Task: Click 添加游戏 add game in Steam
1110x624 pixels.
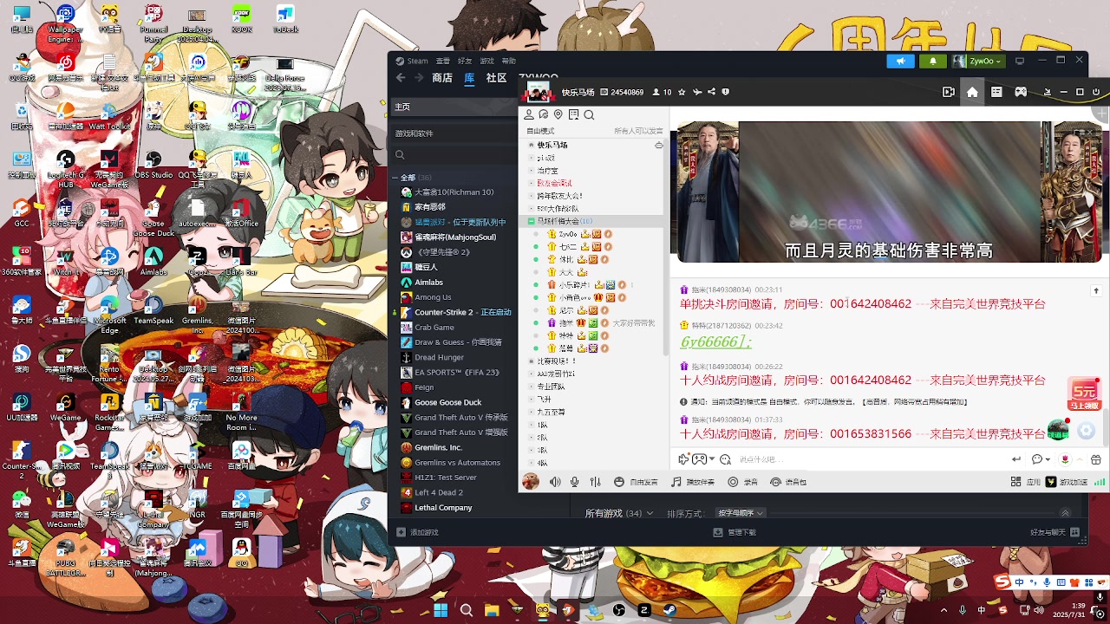Action: coord(418,532)
